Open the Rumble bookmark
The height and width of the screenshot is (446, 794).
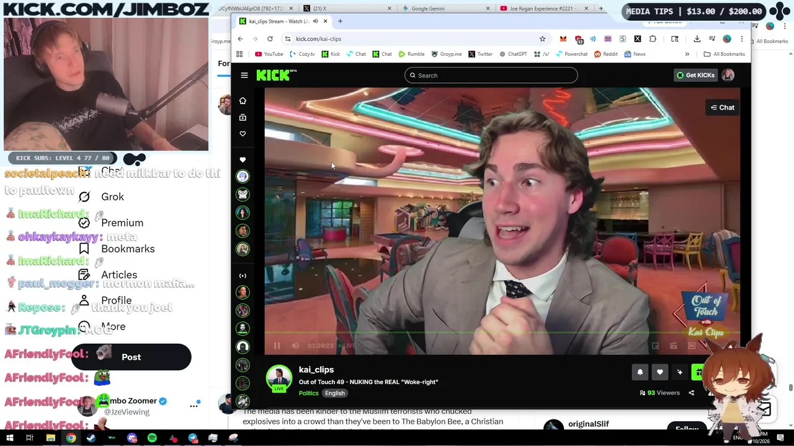coord(412,54)
